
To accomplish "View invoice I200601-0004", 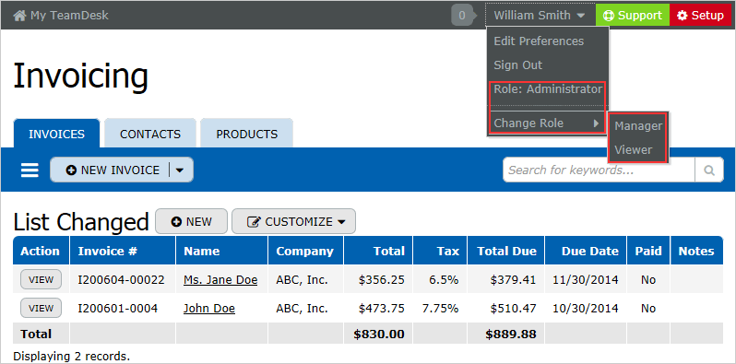I will (x=41, y=308).
